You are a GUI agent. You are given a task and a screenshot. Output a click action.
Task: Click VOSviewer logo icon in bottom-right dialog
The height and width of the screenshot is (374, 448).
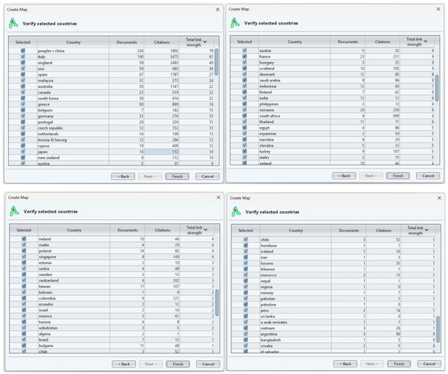[x=235, y=212]
